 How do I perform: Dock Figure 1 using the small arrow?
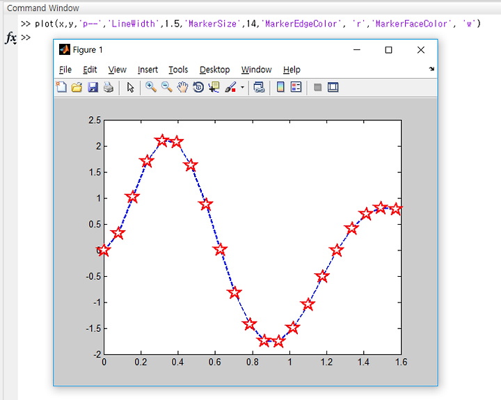(x=431, y=69)
